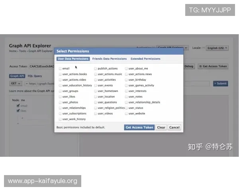
Task: Enable user_religion_politics permission
Action: (x=96, y=108)
